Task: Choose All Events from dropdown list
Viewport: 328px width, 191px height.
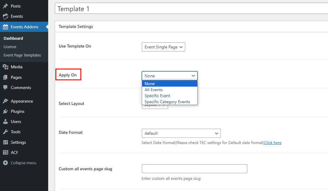Action: [154, 90]
